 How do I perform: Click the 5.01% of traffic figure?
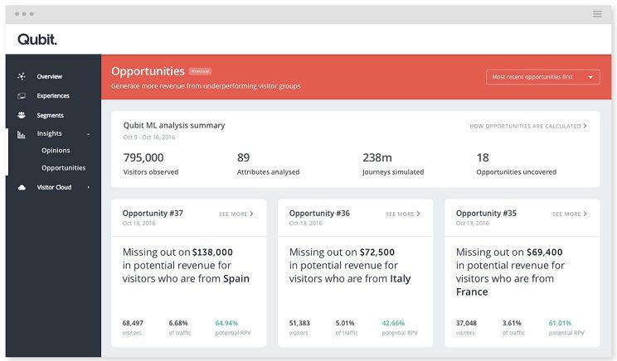pos(345,323)
